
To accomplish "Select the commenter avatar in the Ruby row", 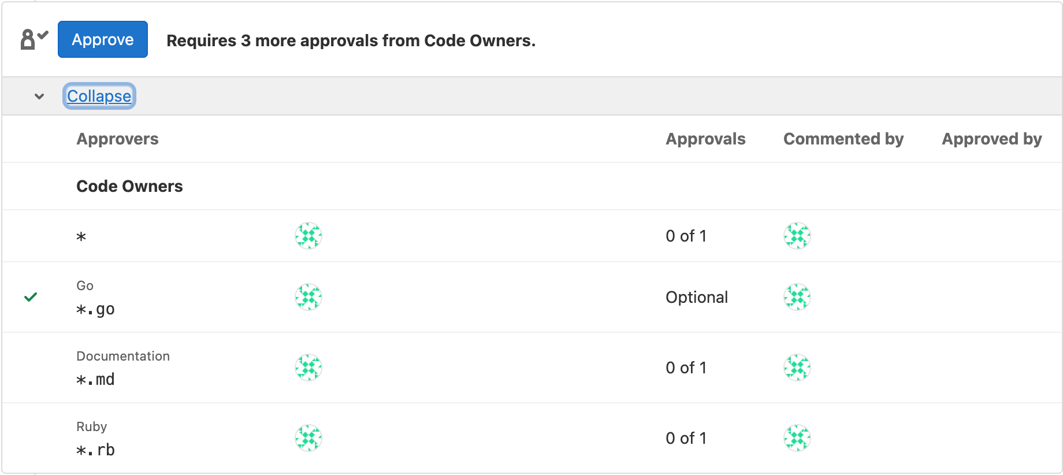I will (x=797, y=437).
